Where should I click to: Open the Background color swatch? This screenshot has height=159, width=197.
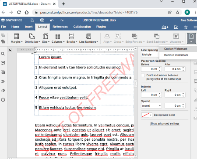147,115
